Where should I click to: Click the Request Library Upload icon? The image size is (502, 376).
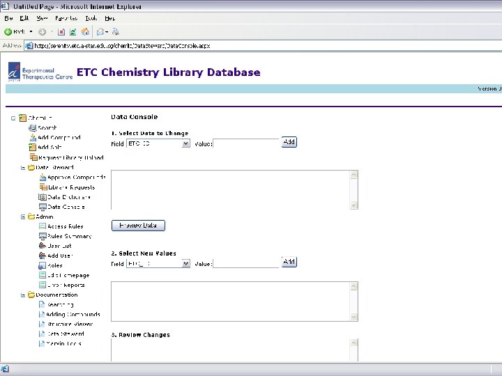coord(33,157)
